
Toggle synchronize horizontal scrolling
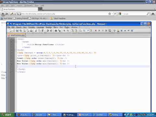point(76,31)
